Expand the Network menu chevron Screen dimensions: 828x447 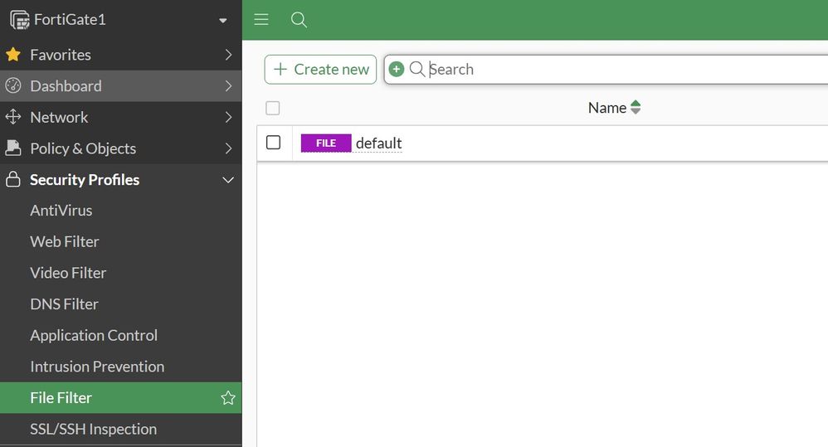tap(228, 117)
